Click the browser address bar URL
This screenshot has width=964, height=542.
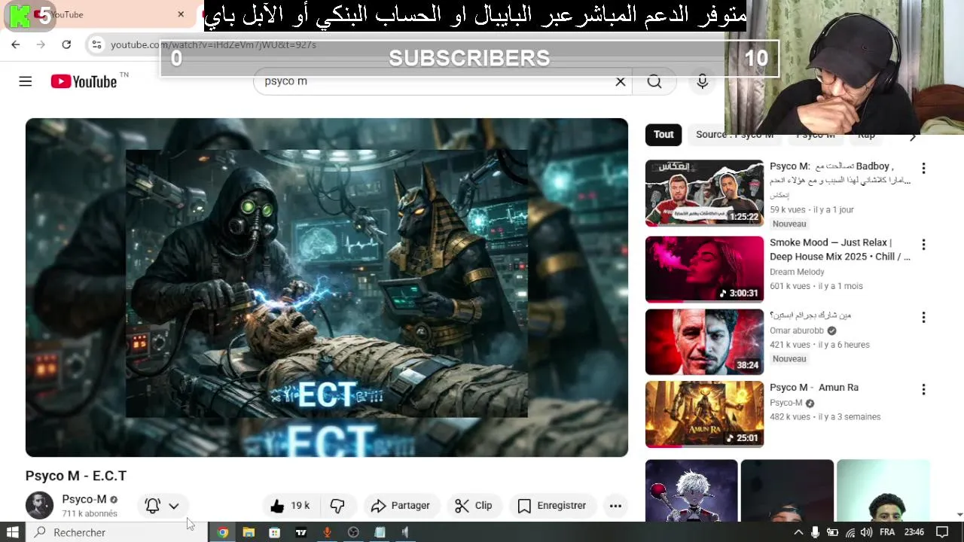pyautogui.click(x=213, y=45)
